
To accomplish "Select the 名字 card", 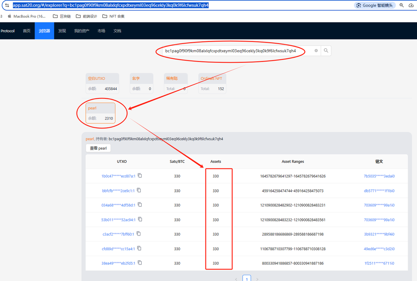I will click(x=142, y=84).
